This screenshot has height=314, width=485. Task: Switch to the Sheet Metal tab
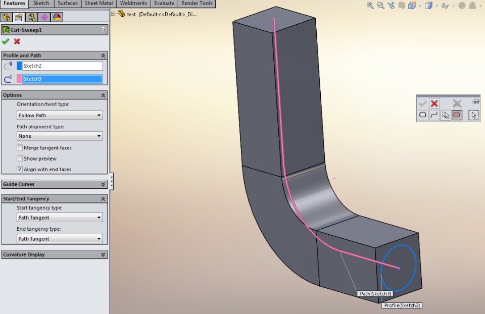[x=99, y=4]
